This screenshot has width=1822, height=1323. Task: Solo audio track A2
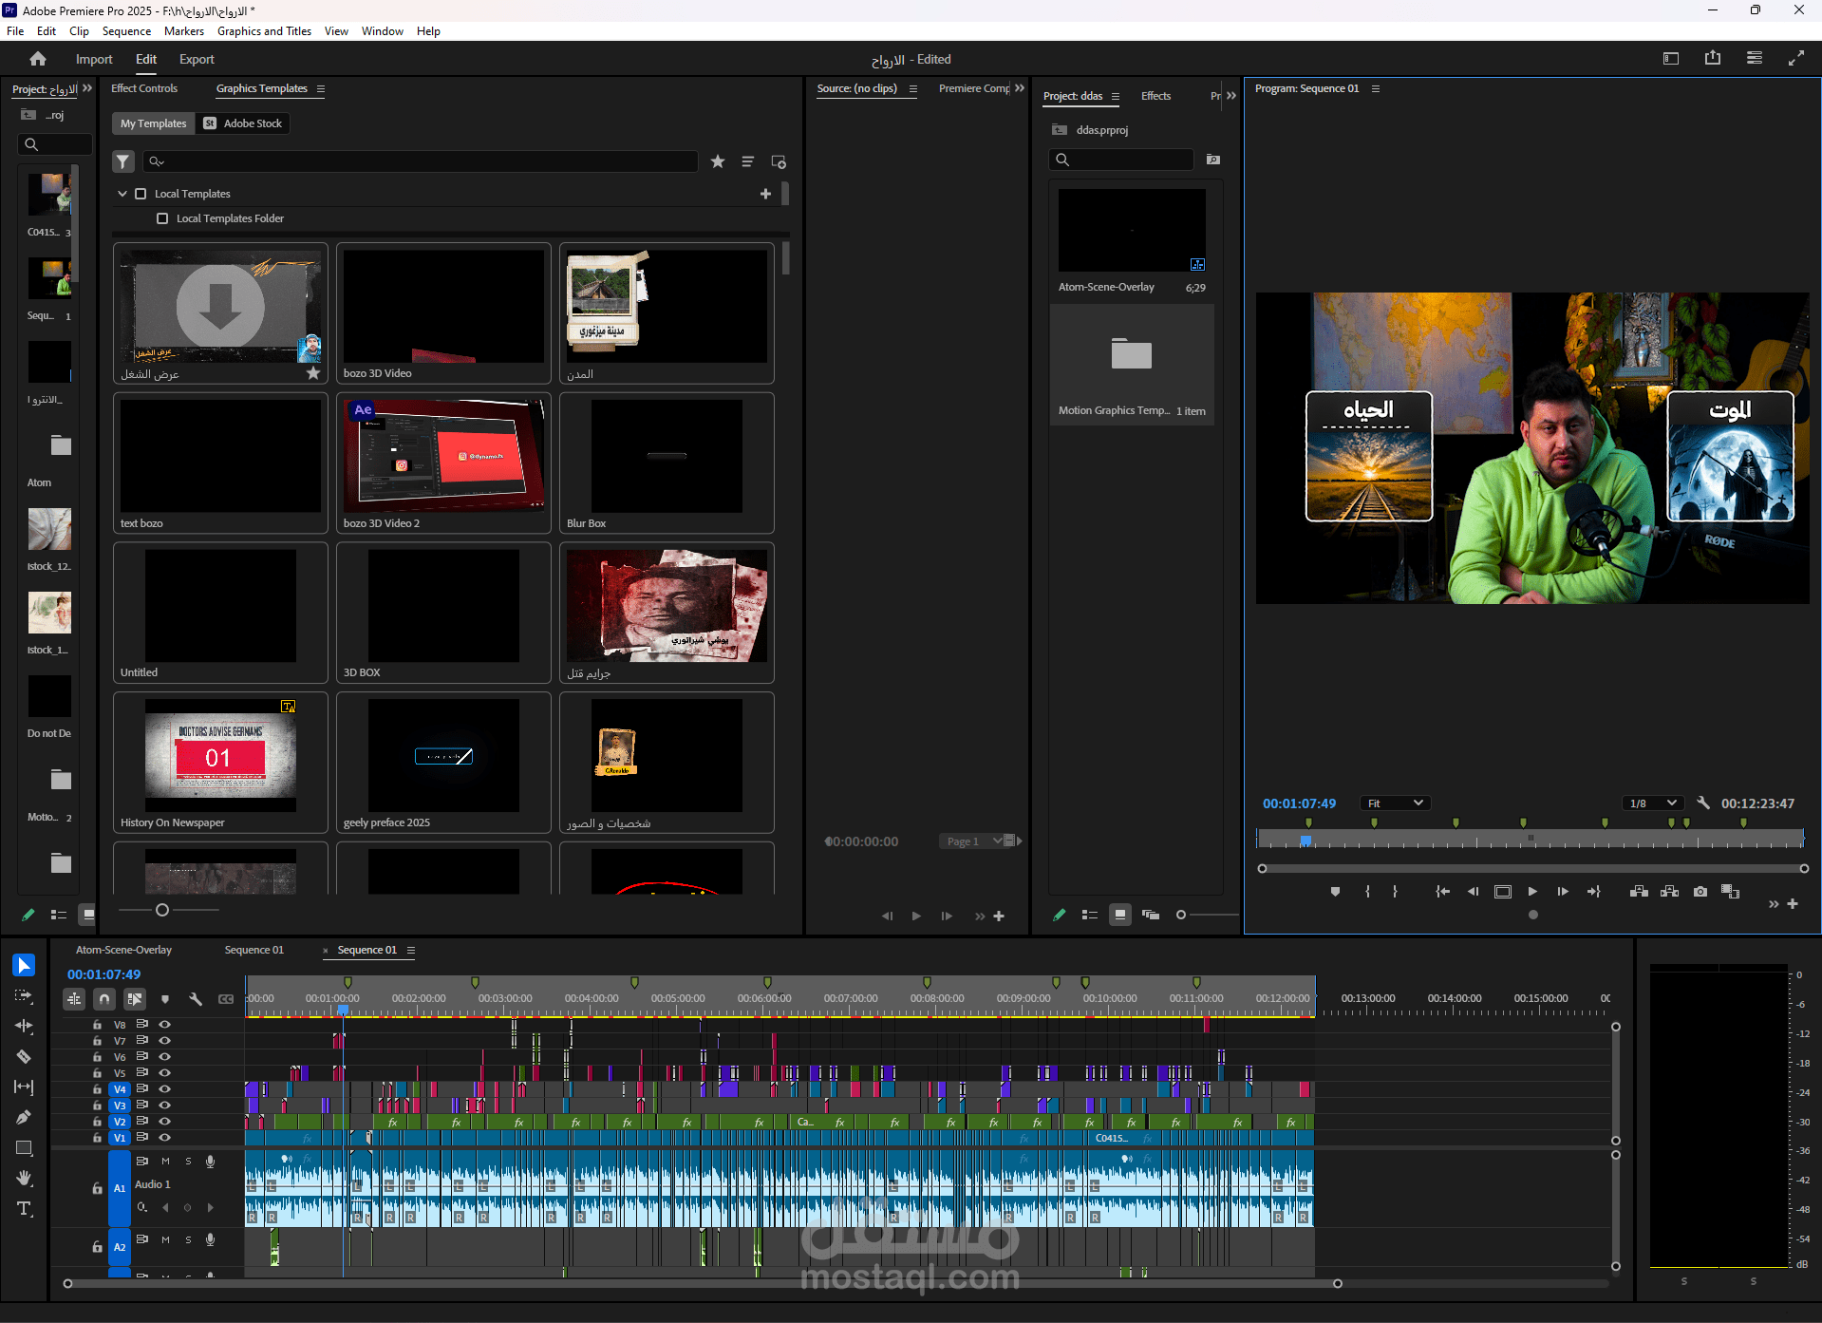pos(188,1239)
